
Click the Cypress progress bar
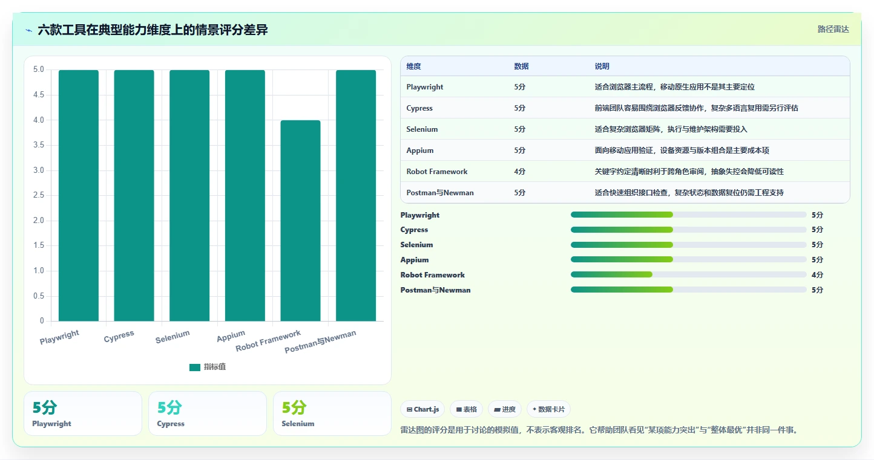point(688,230)
